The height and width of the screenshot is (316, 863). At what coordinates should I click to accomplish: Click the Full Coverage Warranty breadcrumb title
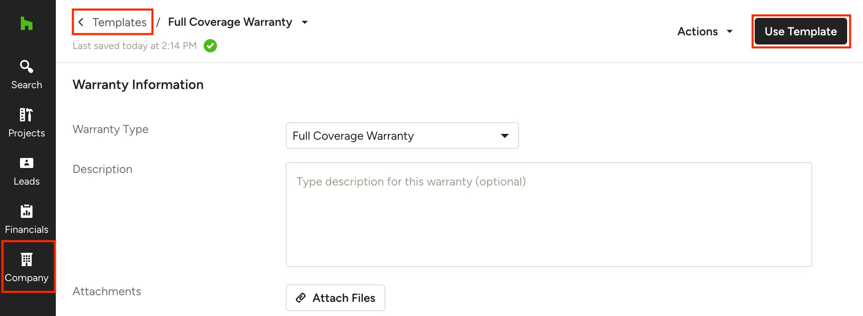230,22
